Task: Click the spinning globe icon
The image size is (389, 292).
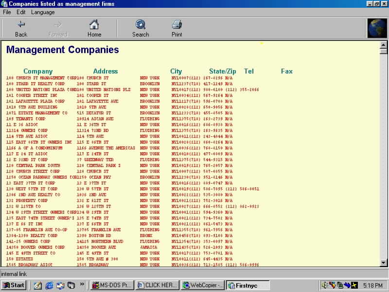Action: (x=377, y=28)
